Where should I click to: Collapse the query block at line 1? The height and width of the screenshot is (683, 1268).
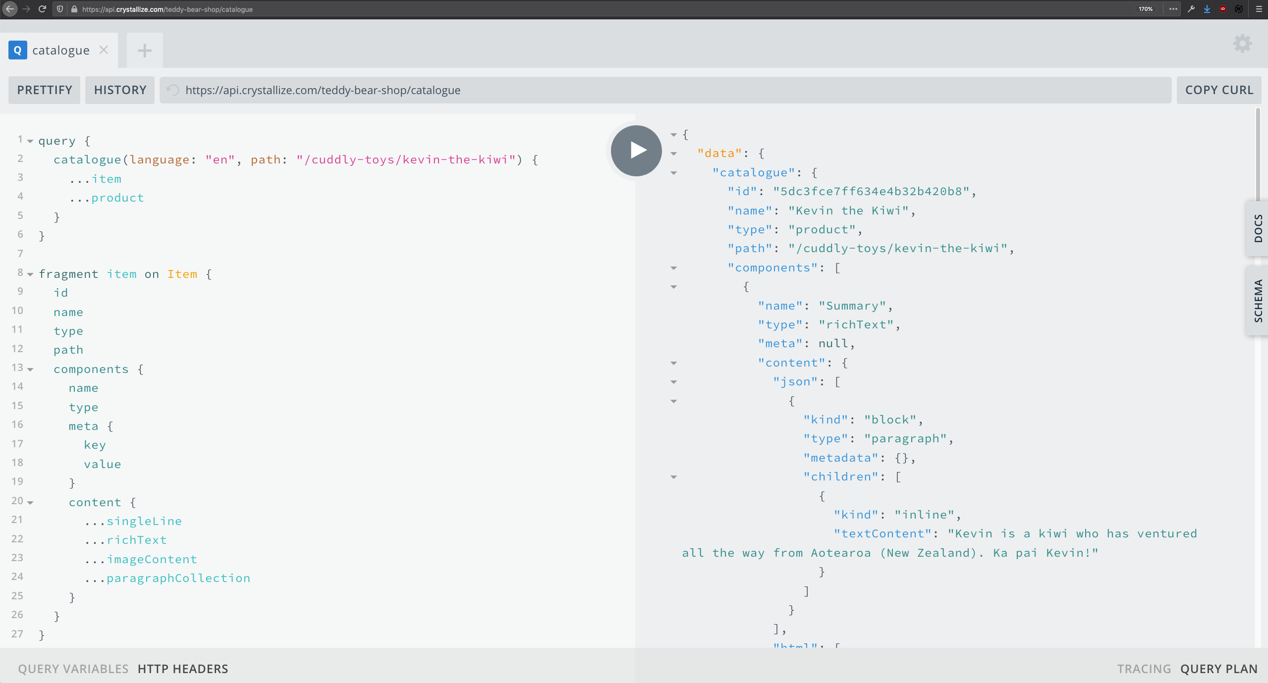tap(30, 142)
